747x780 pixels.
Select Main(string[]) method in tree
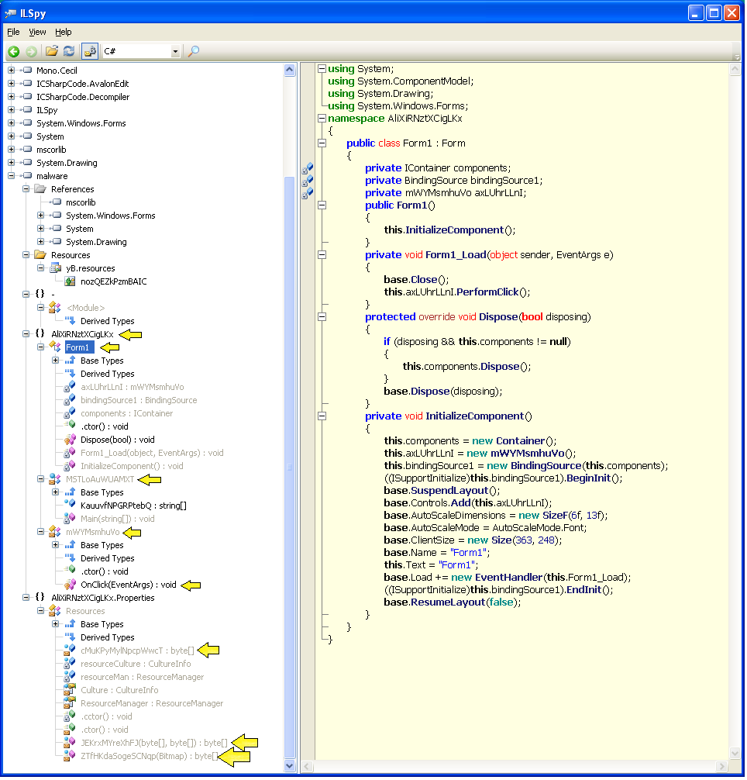117,519
